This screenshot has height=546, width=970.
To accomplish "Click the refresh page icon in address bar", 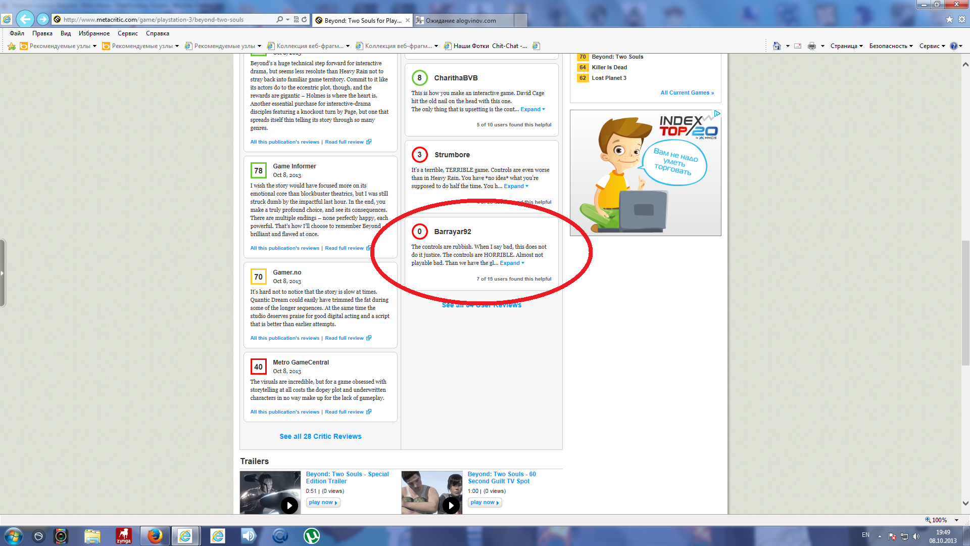I will [304, 20].
